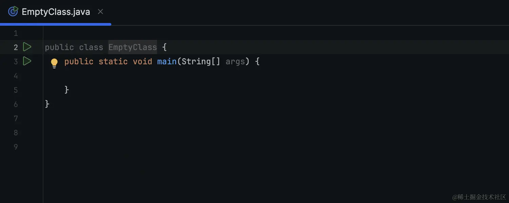The image size is (509, 203).
Task: Select the green run triangle for the class
Action: pyautogui.click(x=27, y=47)
